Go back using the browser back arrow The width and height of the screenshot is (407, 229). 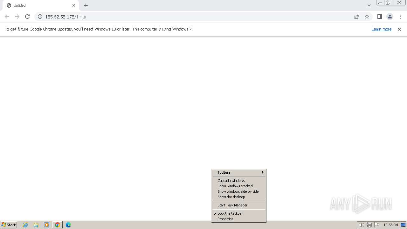point(7,17)
